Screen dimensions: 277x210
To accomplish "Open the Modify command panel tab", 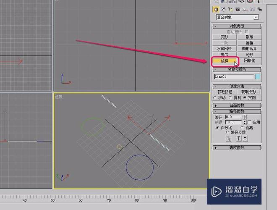I will point(223,1).
